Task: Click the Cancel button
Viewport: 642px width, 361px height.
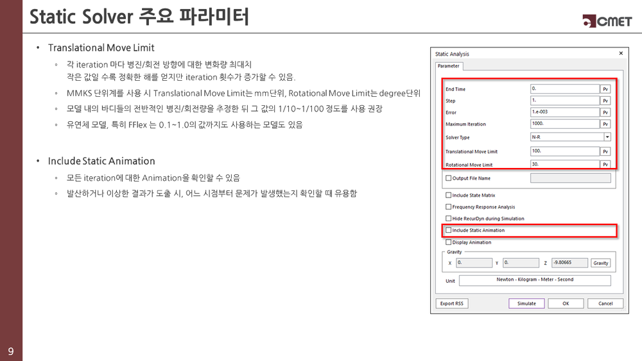Action: (x=605, y=303)
